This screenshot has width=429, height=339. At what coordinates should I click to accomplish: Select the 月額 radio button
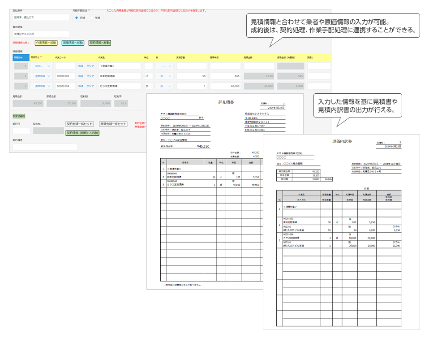tap(77, 18)
